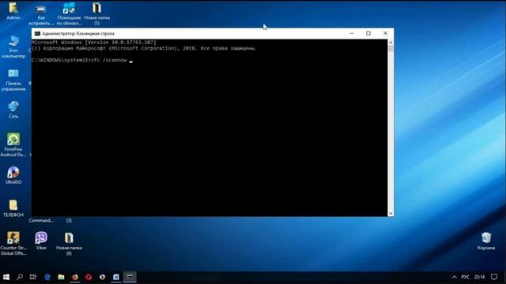Open the 'ТЕЛЕФОН' desktop folder
506x284 pixels.
point(13,208)
